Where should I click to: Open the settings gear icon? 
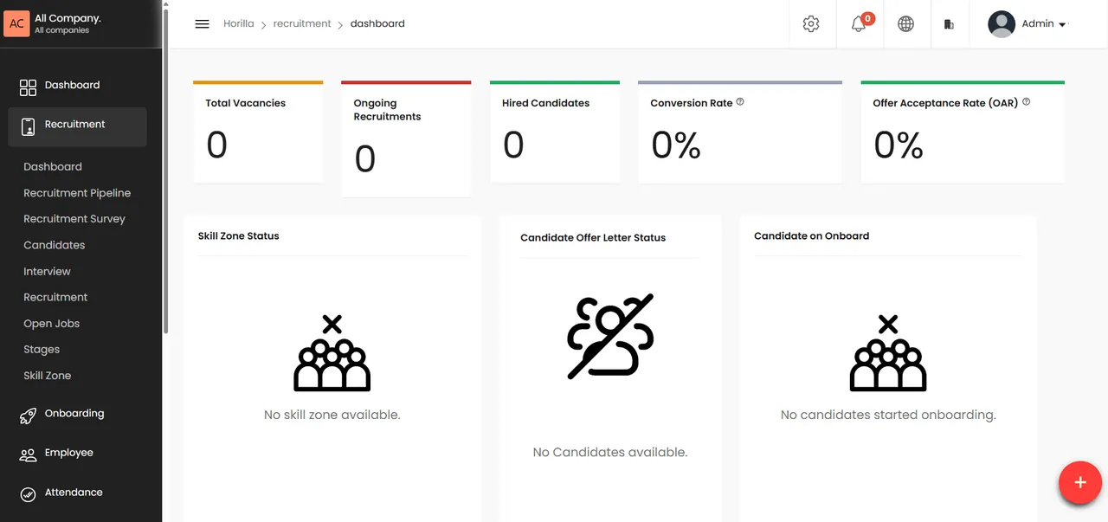(811, 24)
